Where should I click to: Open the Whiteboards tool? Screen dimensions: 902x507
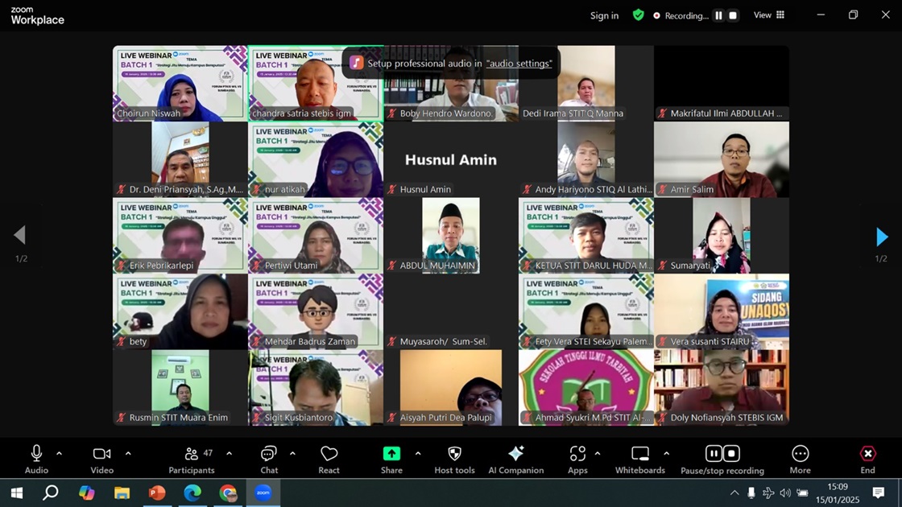(640, 454)
